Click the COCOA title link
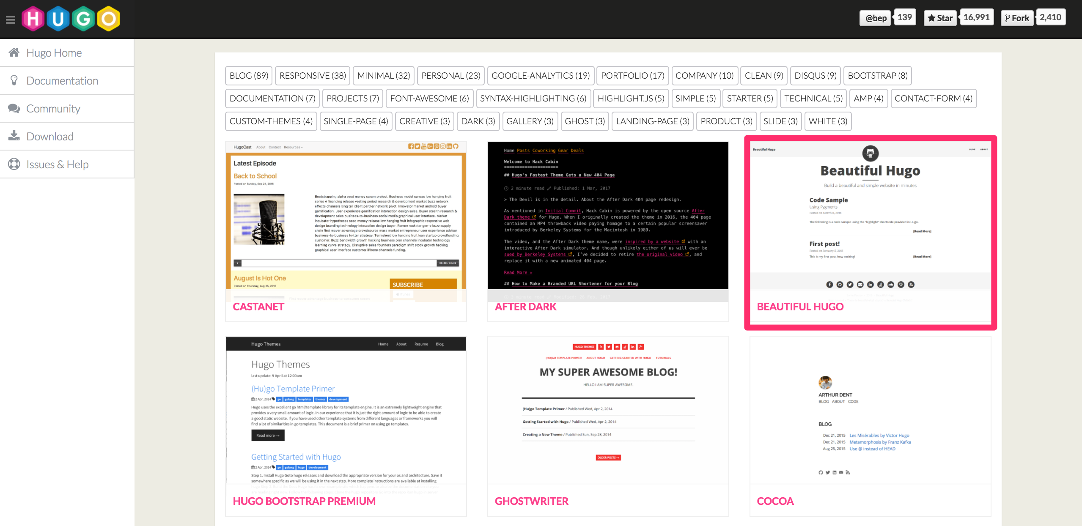1082x526 pixels. pos(775,501)
